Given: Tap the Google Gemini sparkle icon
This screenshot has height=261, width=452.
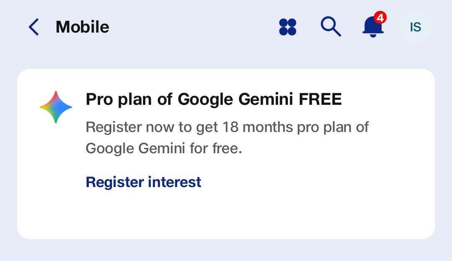Looking at the screenshot, I should coord(56,106).
